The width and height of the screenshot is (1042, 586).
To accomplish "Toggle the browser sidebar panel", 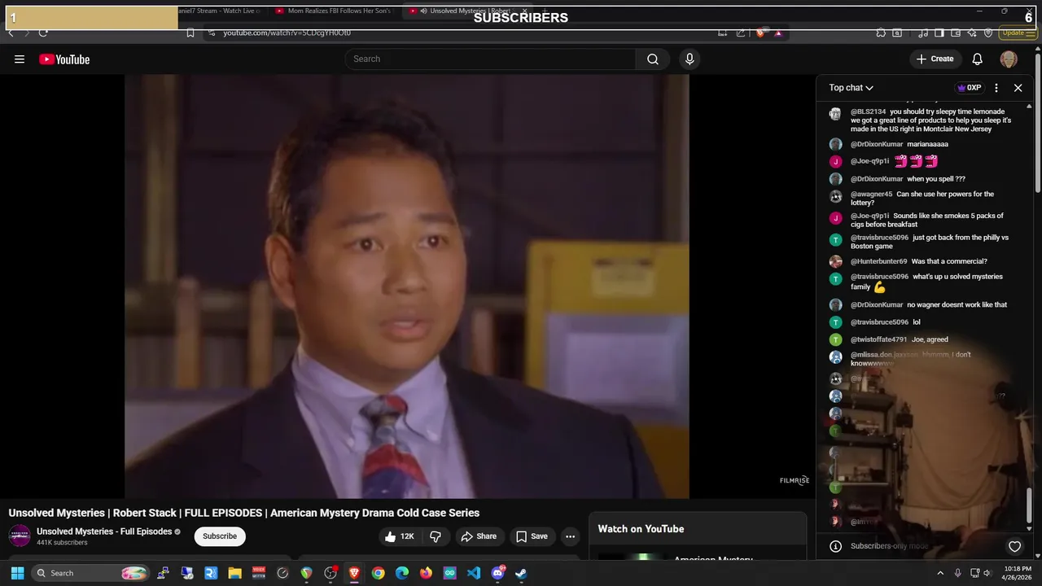I will pyautogui.click(x=939, y=33).
